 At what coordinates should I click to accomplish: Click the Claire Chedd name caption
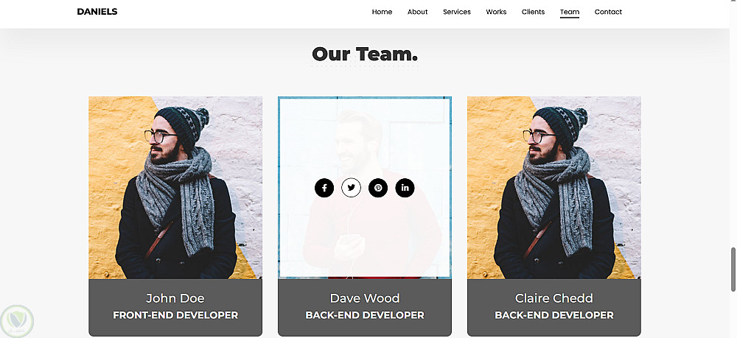553,298
